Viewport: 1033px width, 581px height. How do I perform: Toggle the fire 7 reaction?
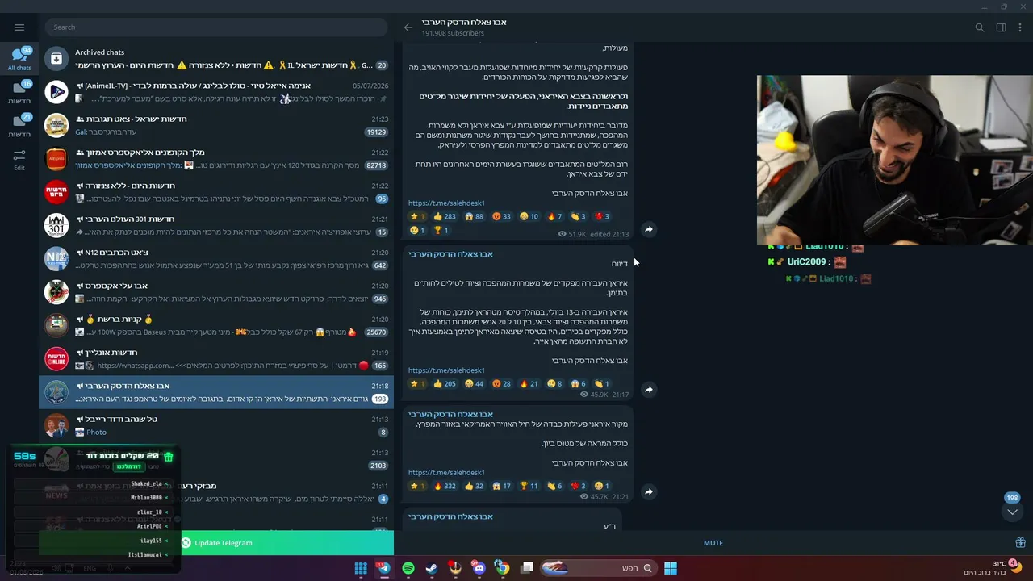click(554, 216)
